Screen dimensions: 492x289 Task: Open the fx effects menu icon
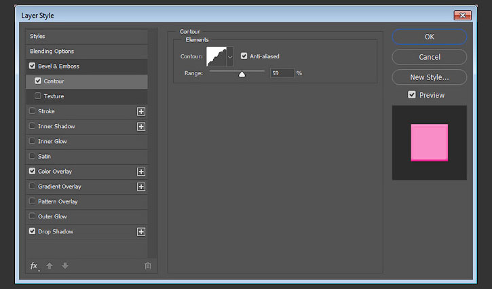click(x=34, y=266)
